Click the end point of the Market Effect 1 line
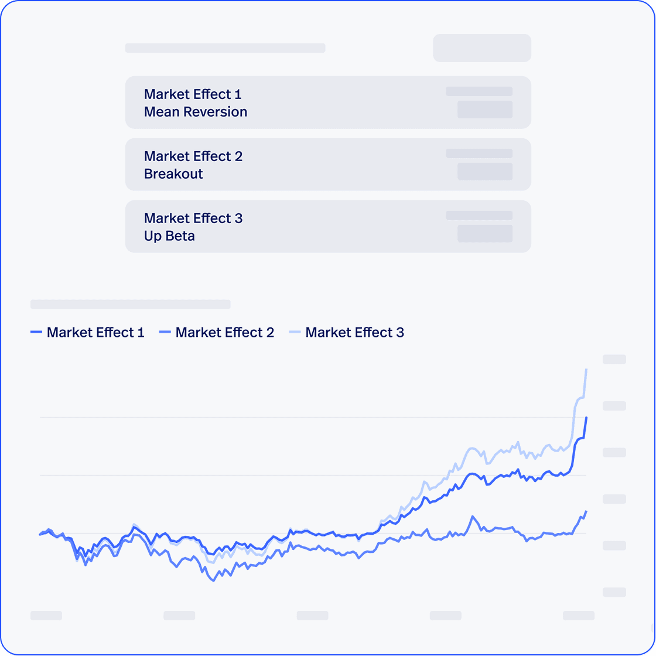 pos(586,418)
